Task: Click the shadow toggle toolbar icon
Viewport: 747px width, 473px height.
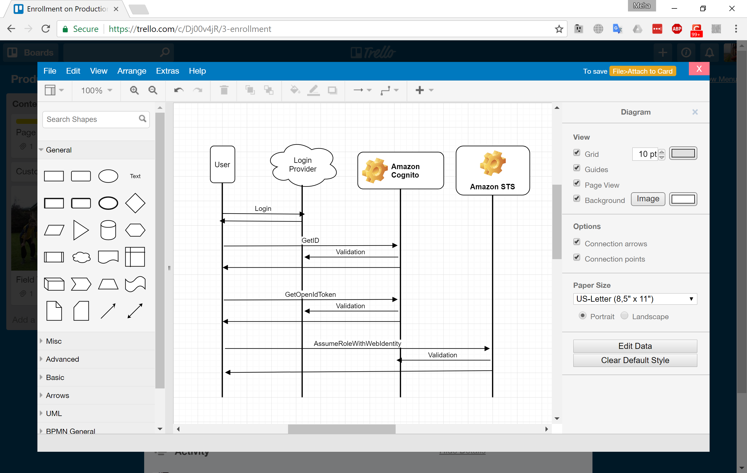Action: click(332, 90)
